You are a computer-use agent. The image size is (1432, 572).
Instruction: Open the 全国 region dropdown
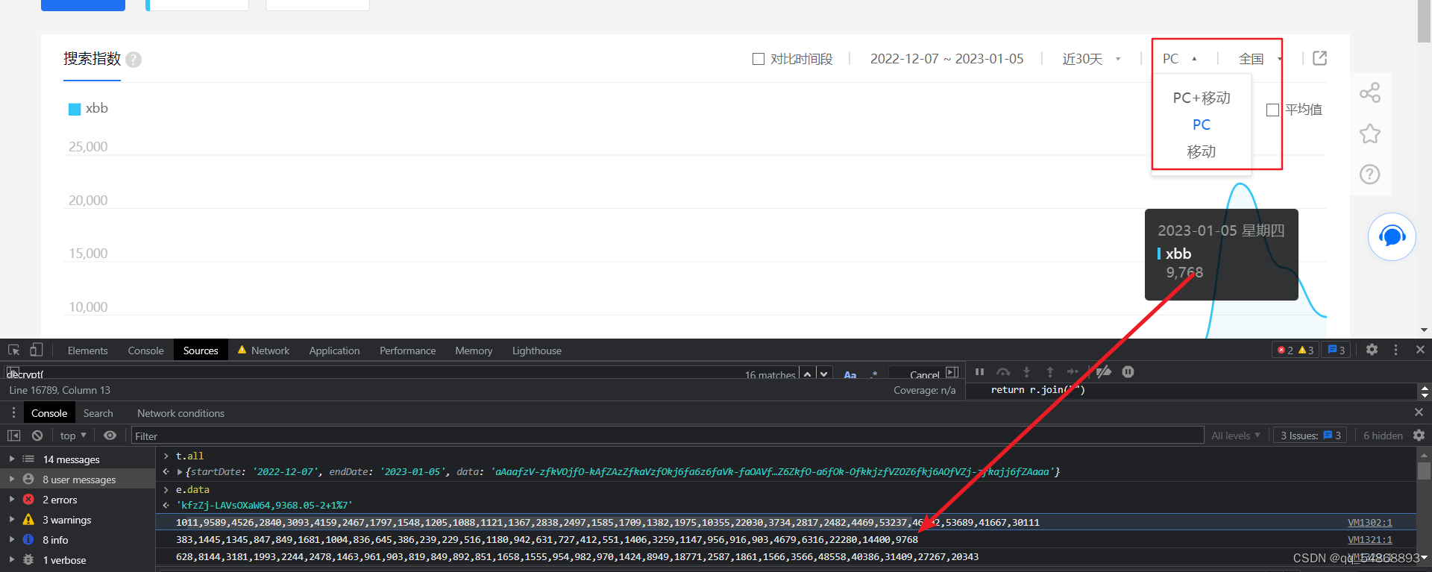[x=1260, y=59]
